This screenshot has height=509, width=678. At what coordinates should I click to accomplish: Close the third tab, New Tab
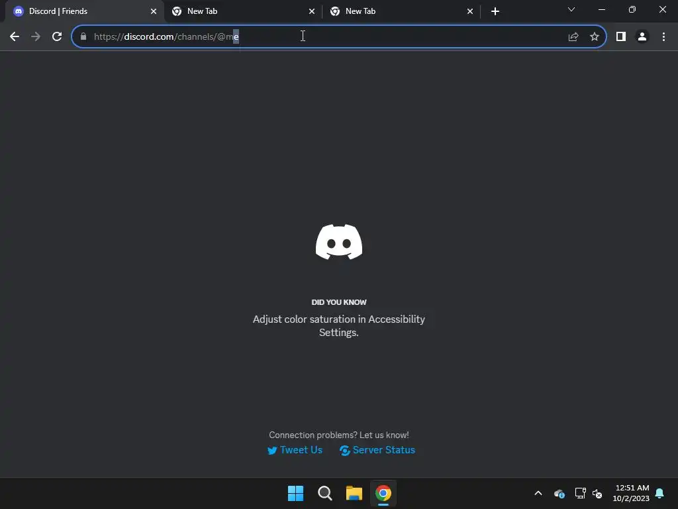click(x=470, y=12)
